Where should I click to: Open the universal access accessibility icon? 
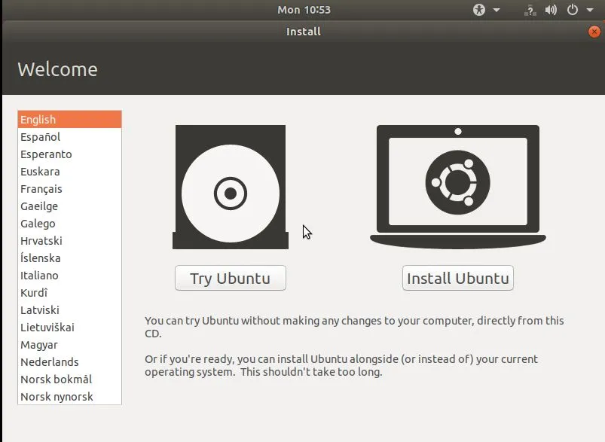coord(478,10)
